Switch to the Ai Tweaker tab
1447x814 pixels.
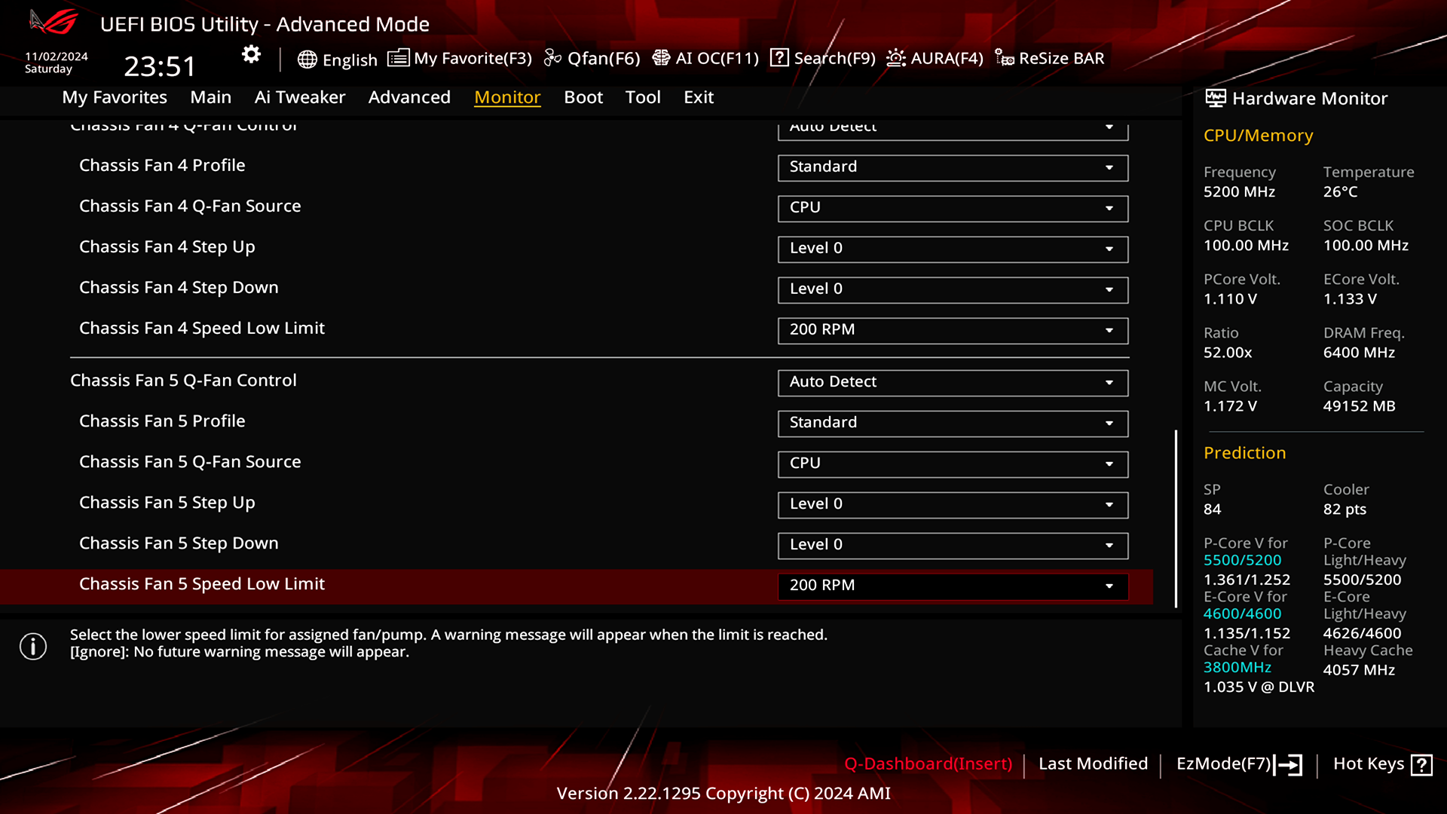tap(300, 96)
